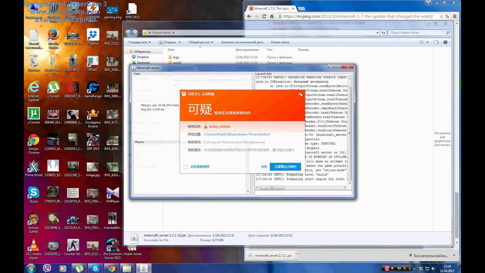This screenshot has width=485, height=273.
Task: Click Chrome back button
Action: 249,16
